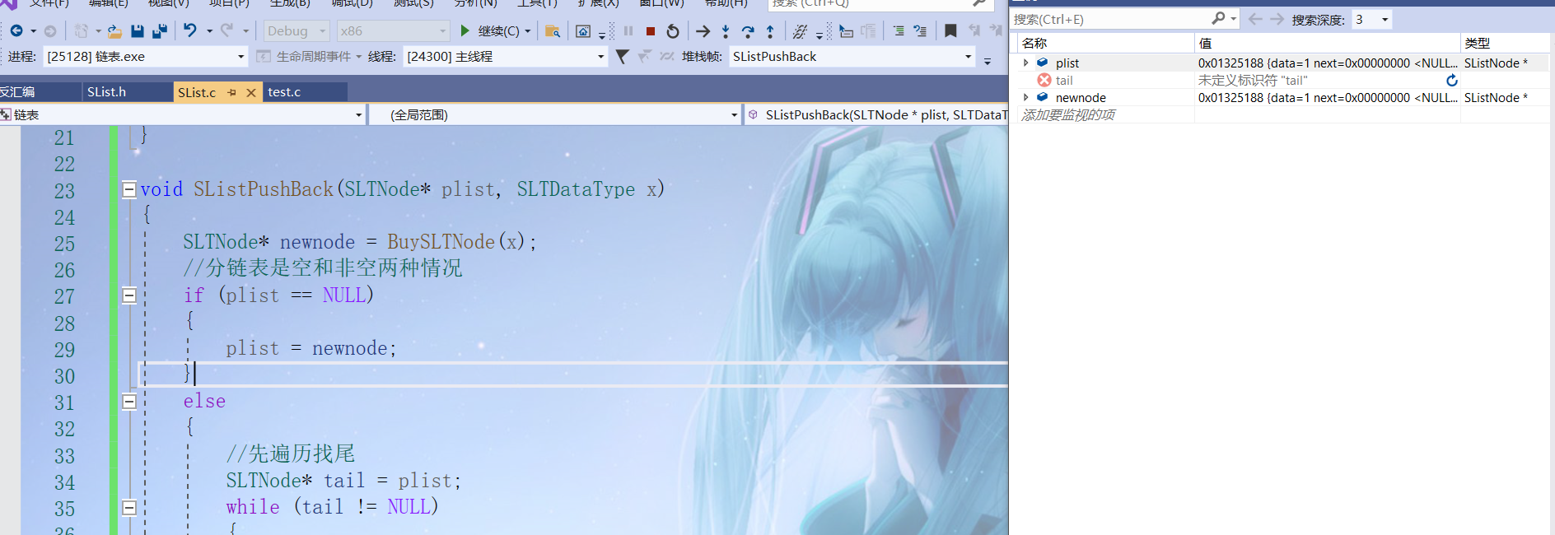Step over the current statement
1555x535 pixels.
[748, 31]
